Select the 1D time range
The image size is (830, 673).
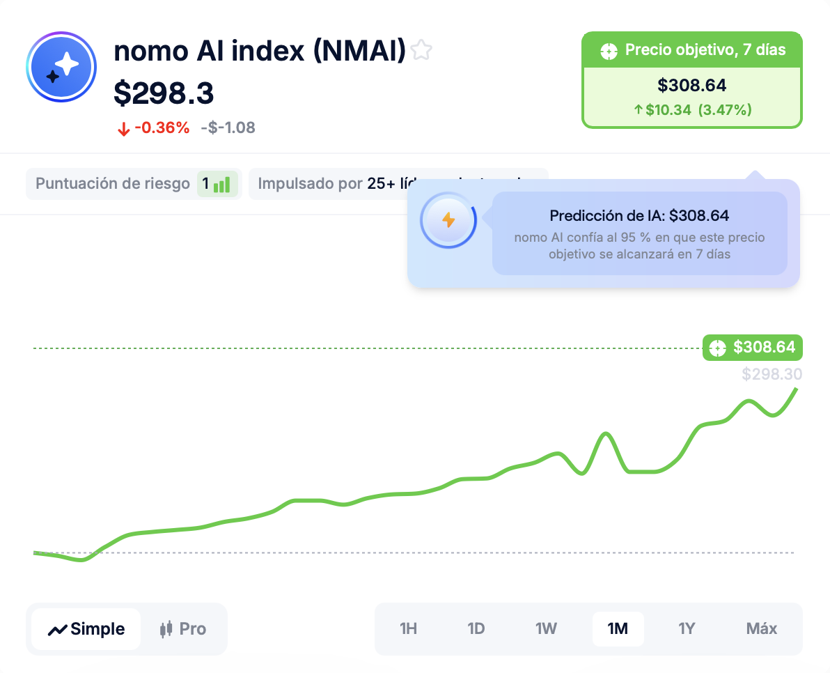476,629
